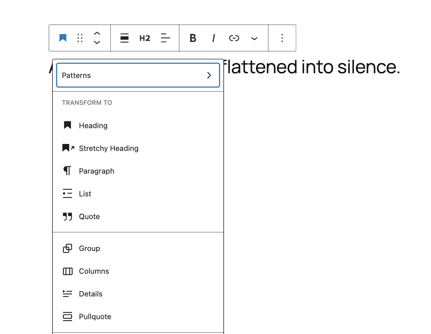Select Columns transform option
Image resolution: width=431 pixels, height=334 pixels.
click(94, 271)
